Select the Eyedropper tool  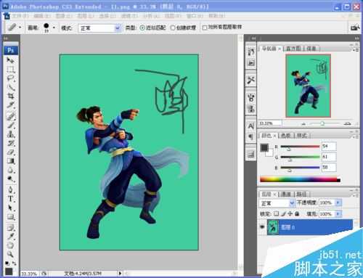tap(10, 237)
